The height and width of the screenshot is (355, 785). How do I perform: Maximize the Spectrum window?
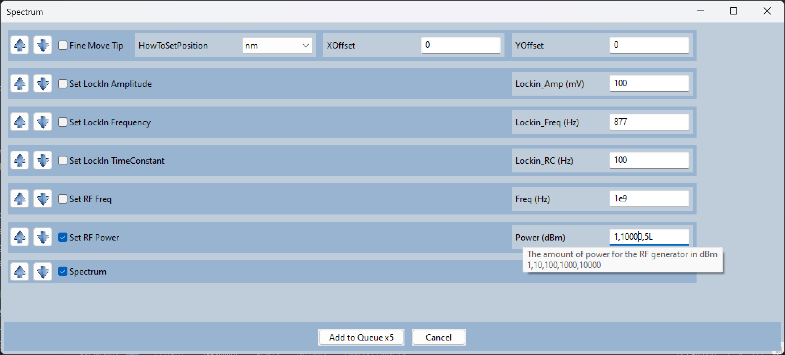pyautogui.click(x=734, y=11)
